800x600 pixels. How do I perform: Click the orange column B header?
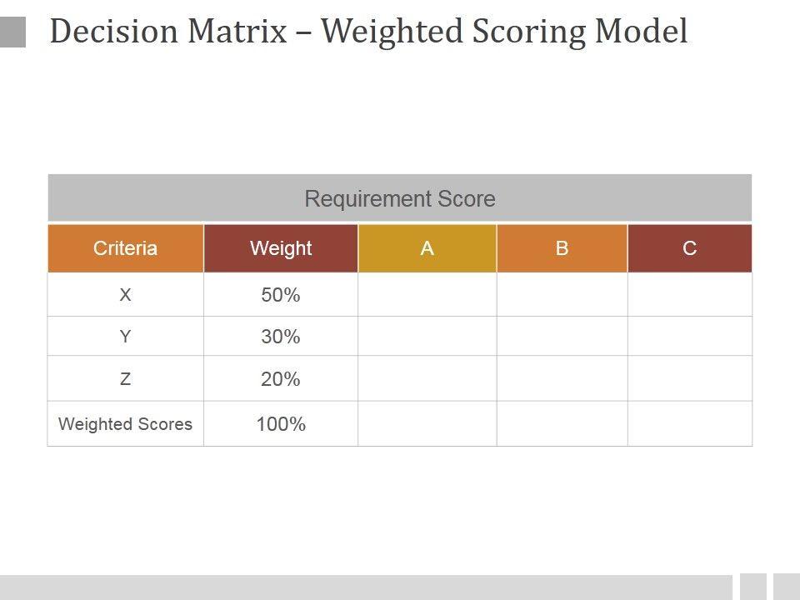tap(562, 248)
